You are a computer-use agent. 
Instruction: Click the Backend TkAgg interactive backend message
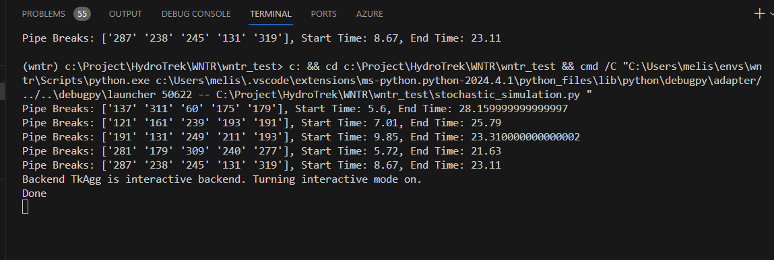click(x=222, y=179)
